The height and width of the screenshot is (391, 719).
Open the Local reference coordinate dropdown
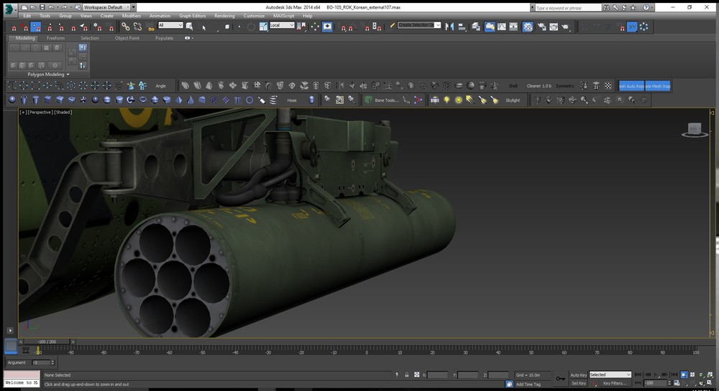click(x=282, y=25)
